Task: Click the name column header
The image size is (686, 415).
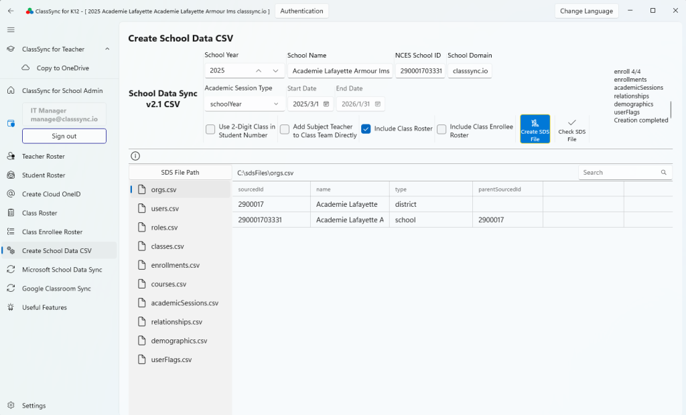Action: 350,189
